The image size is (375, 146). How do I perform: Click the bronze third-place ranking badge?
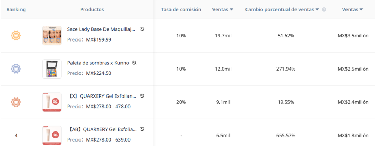pyautogui.click(x=16, y=102)
